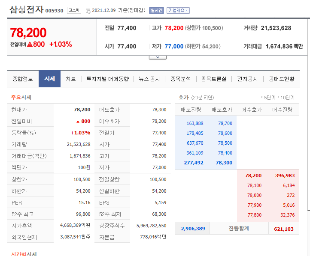Click the 잔량합계 label

tap(239, 229)
